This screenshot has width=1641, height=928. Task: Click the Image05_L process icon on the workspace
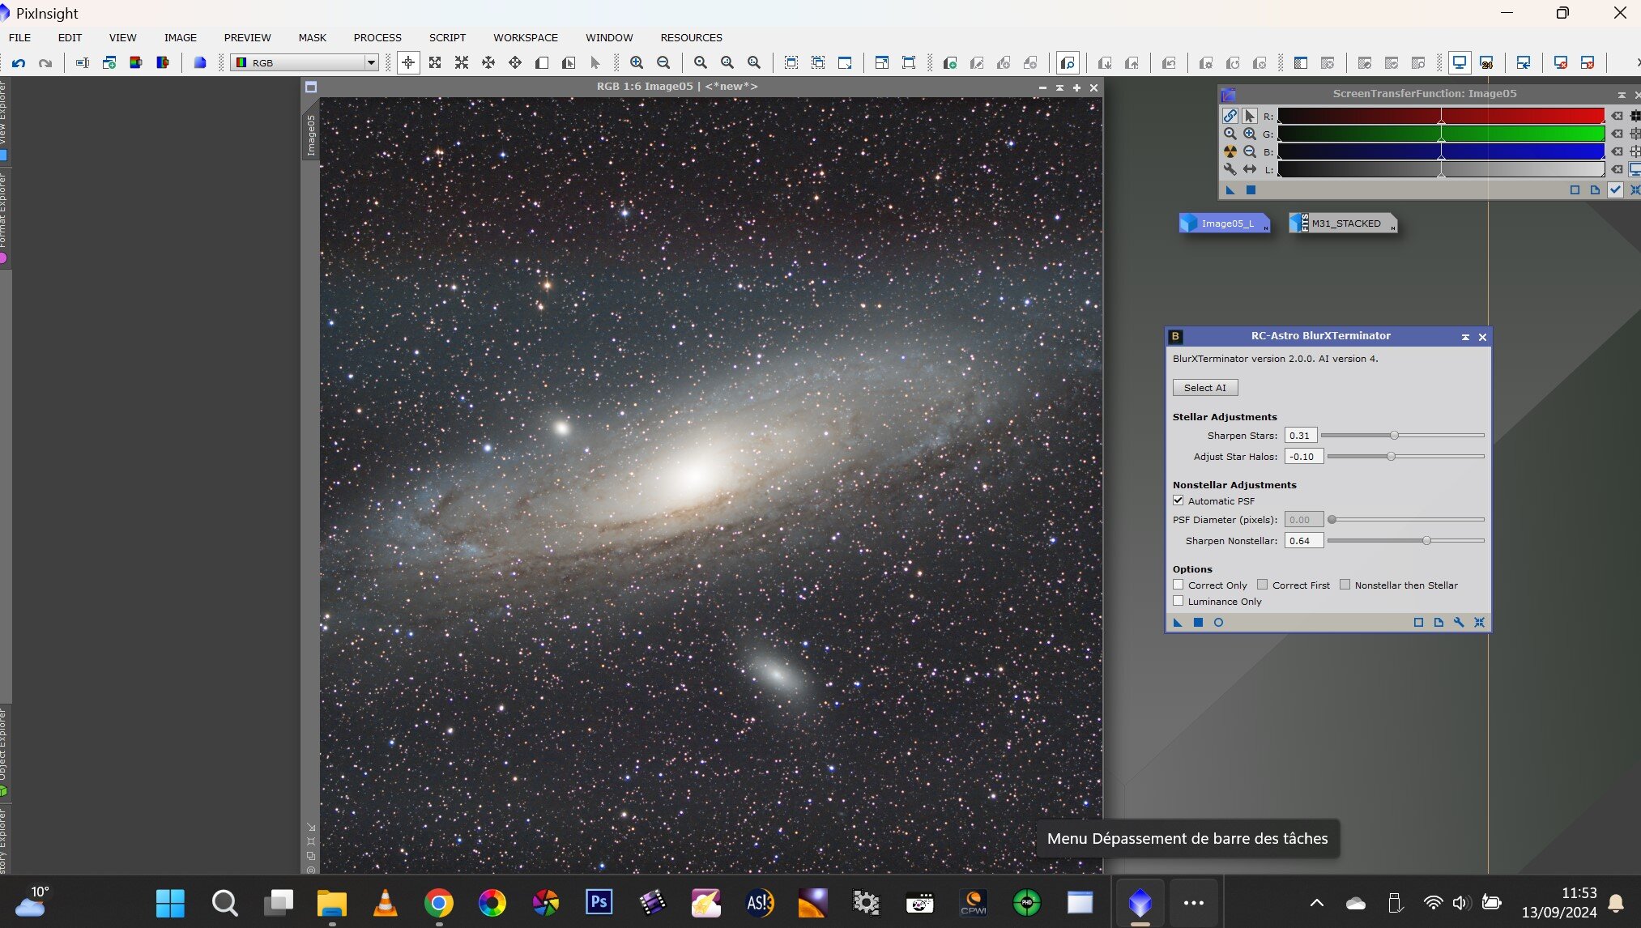[1225, 223]
